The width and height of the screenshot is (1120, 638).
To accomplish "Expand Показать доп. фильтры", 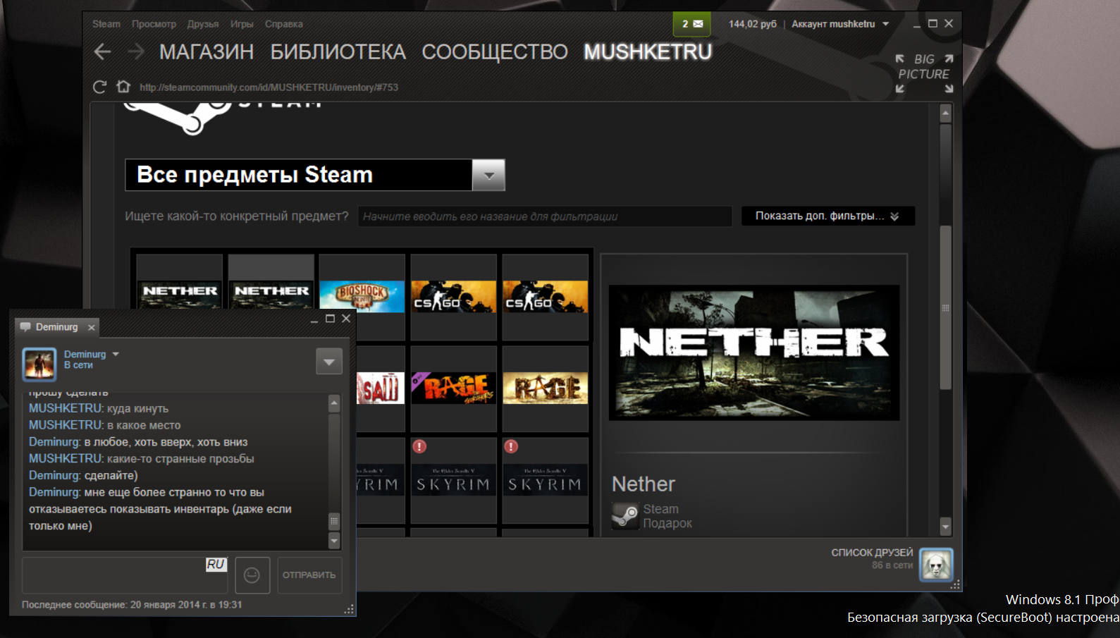I will click(x=828, y=216).
